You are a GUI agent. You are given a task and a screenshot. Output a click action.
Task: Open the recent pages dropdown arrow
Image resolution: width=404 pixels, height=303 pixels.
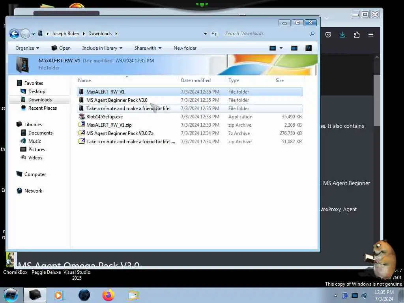point(33,34)
